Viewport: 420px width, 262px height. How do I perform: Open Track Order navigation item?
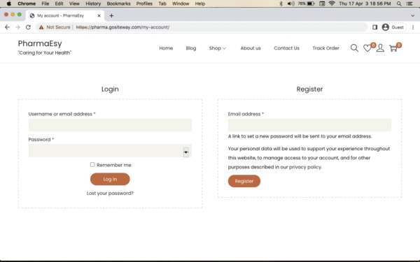[325, 48]
